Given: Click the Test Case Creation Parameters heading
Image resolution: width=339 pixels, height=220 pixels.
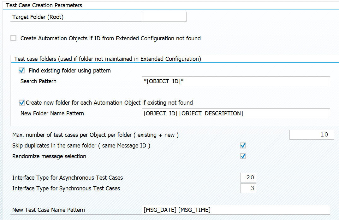Looking at the screenshot, I should point(44,5).
